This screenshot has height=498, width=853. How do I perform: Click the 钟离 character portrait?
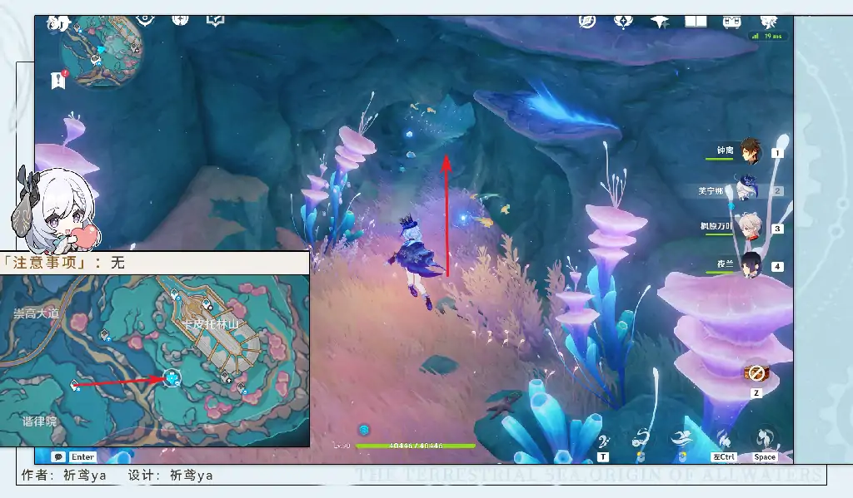click(x=751, y=151)
